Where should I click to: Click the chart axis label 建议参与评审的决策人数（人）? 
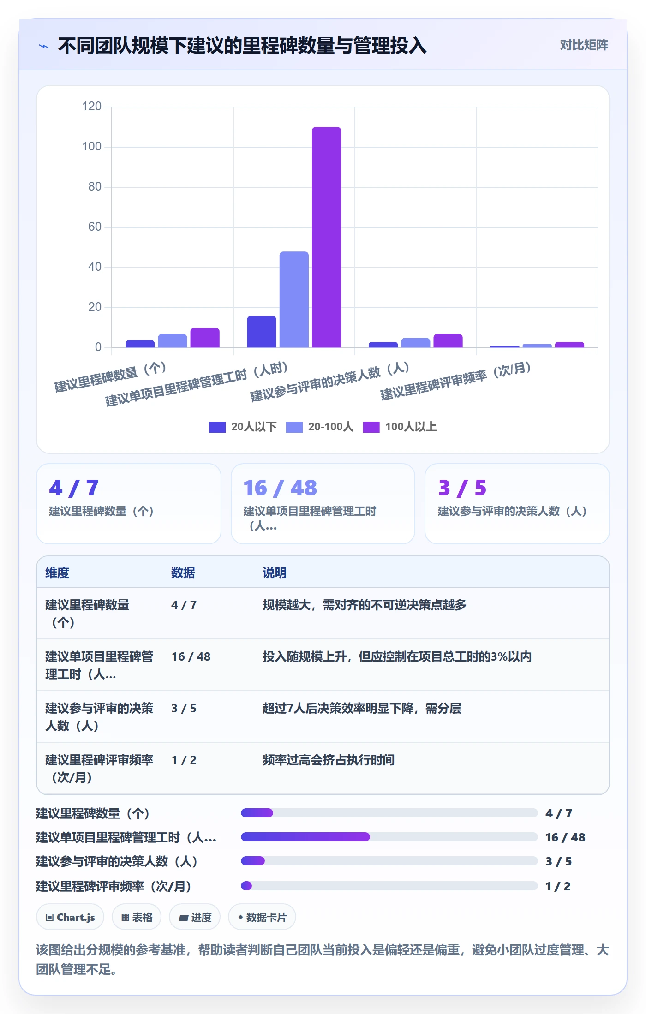329,382
